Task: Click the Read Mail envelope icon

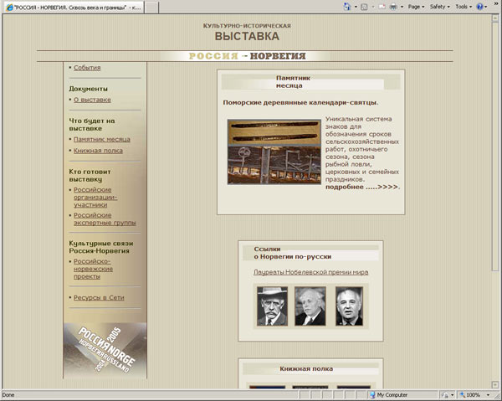Action: [x=383, y=6]
